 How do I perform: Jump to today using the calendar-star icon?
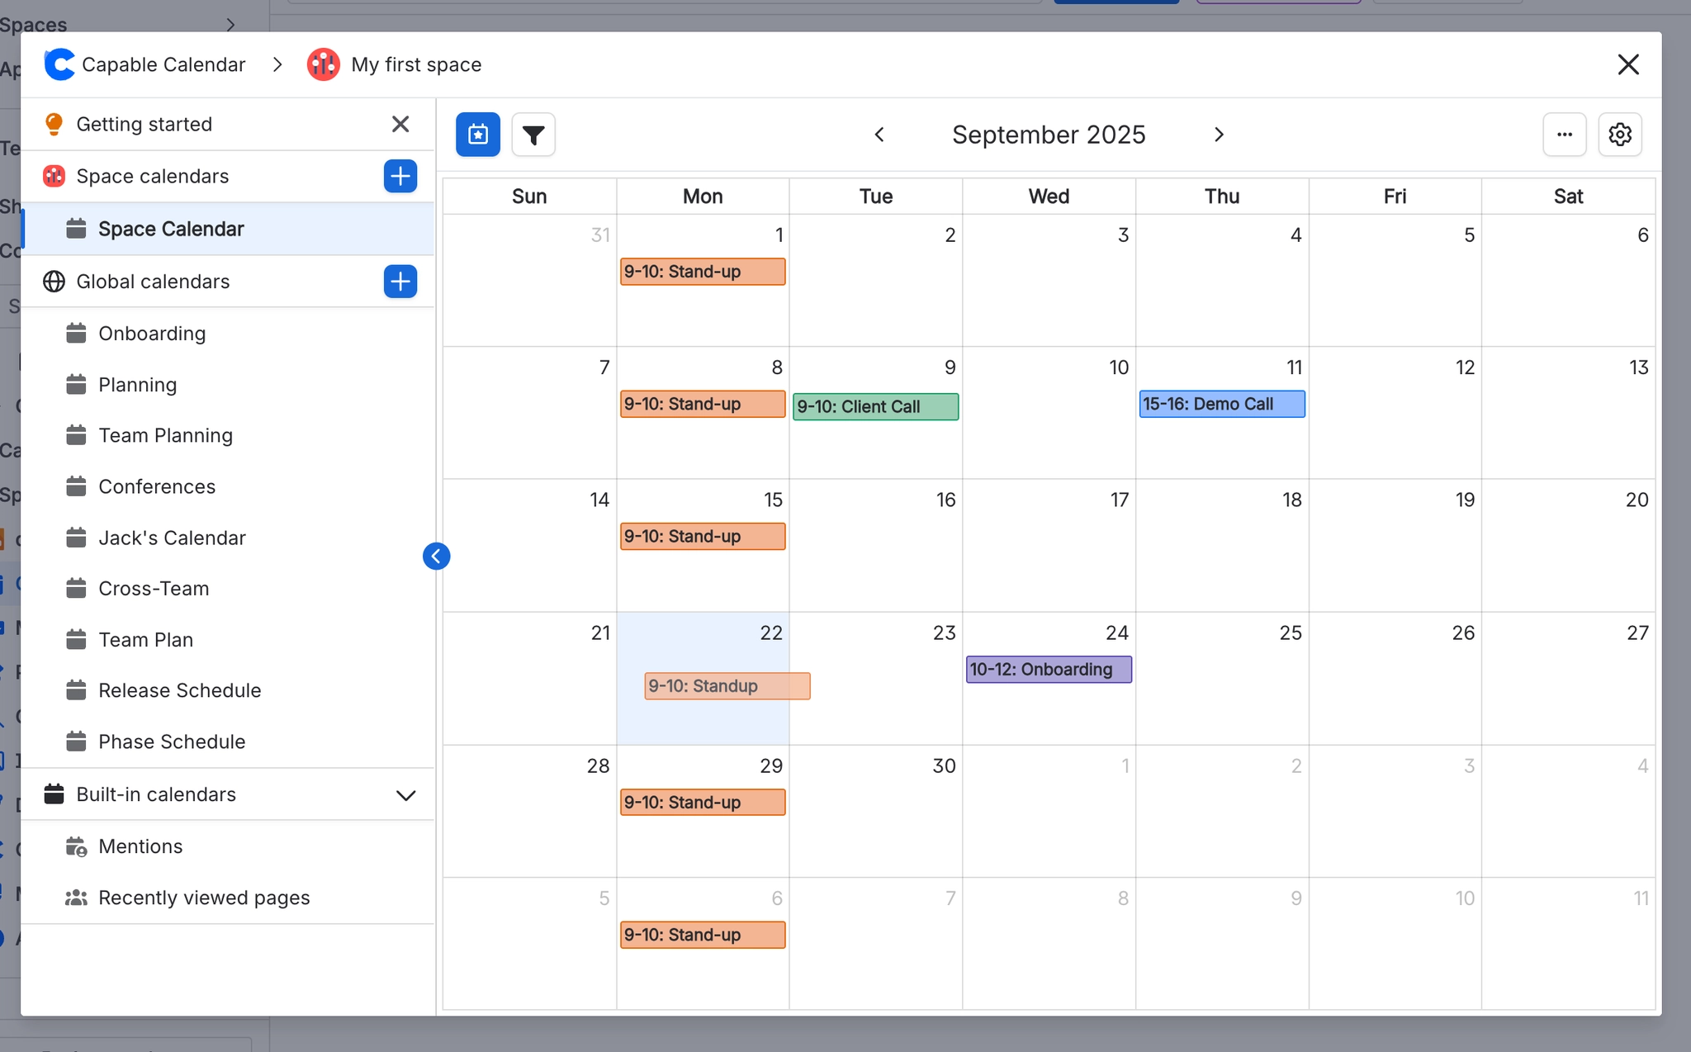click(477, 134)
